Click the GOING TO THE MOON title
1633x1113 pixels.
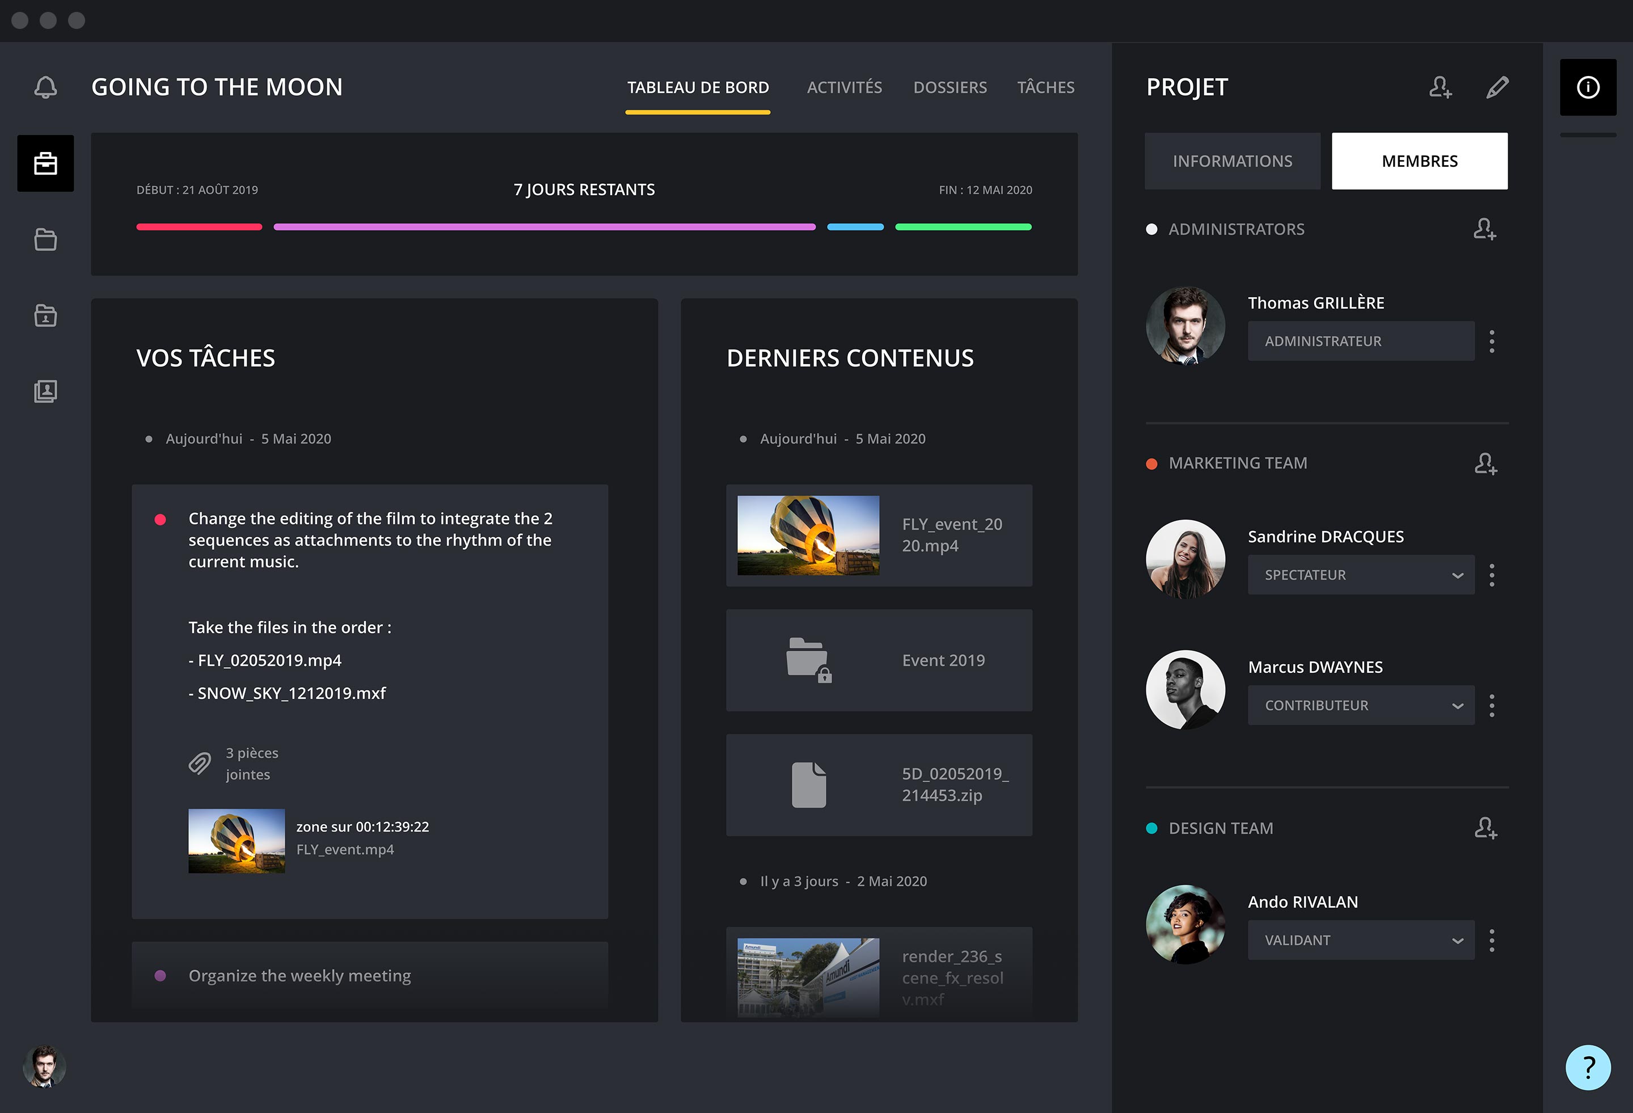(217, 87)
